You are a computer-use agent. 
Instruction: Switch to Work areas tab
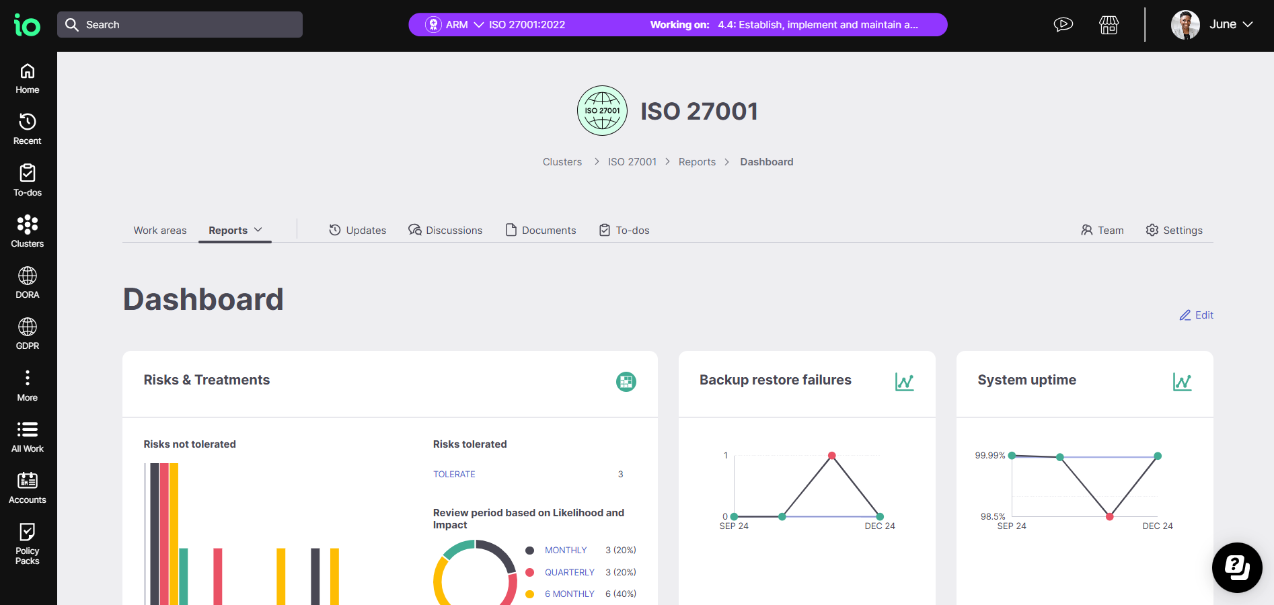tap(160, 230)
